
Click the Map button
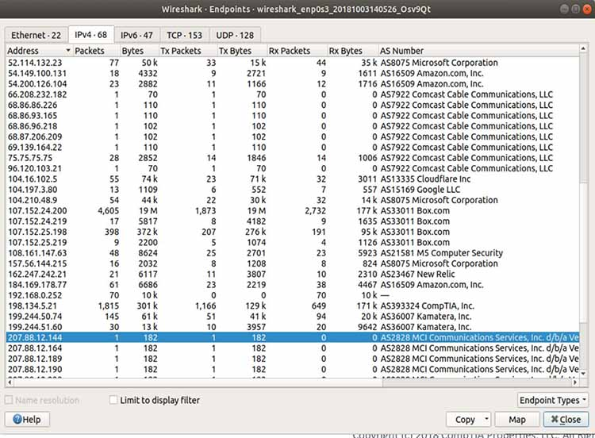pyautogui.click(x=516, y=420)
